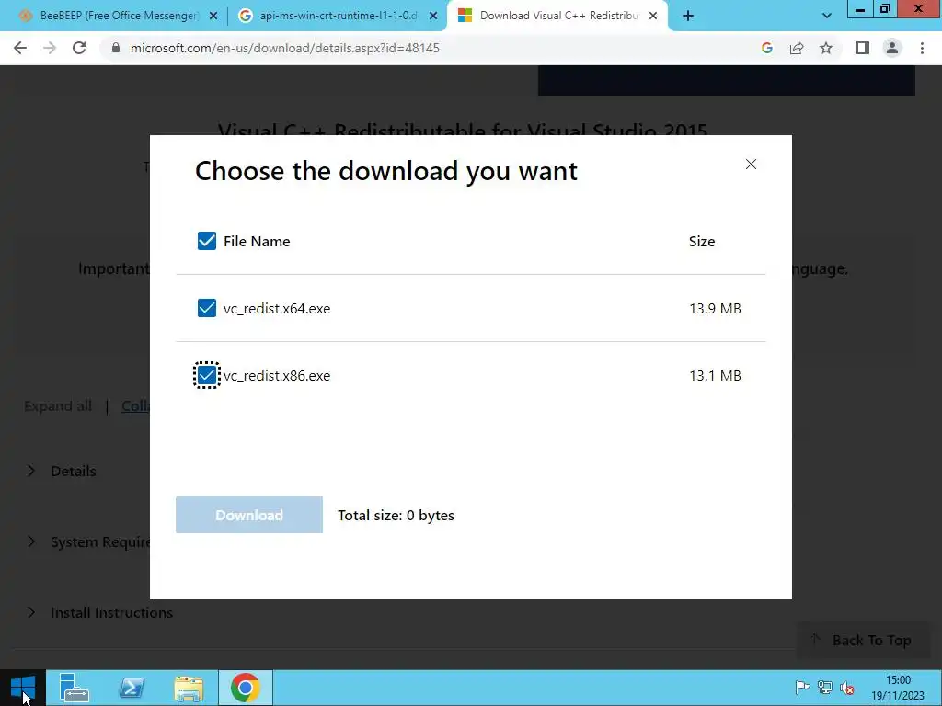
Task: Select Download Visual C++ Redistributable tab
Action: 558,16
